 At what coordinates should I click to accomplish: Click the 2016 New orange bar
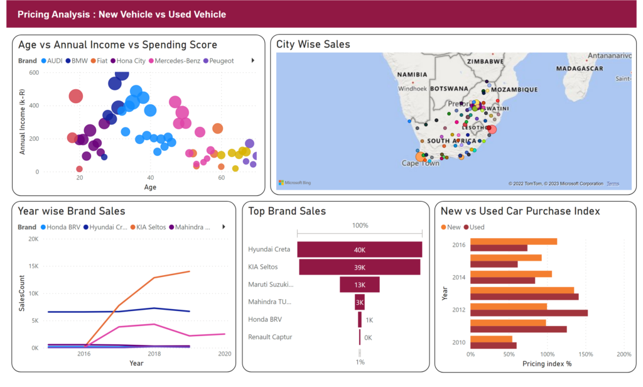pyautogui.click(x=514, y=241)
